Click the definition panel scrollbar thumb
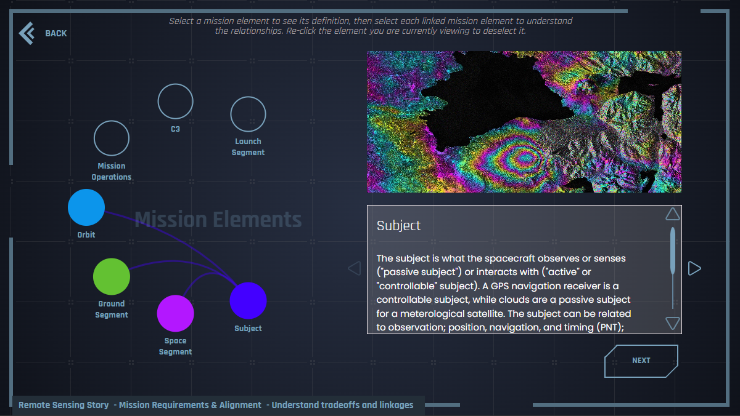 pos(673,250)
